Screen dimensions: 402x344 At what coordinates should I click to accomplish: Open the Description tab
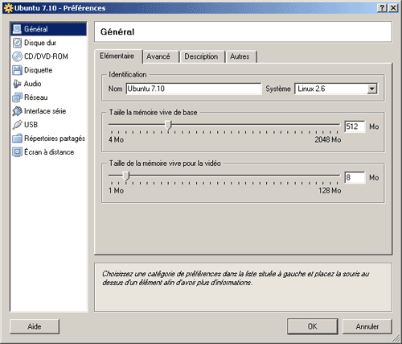(202, 56)
